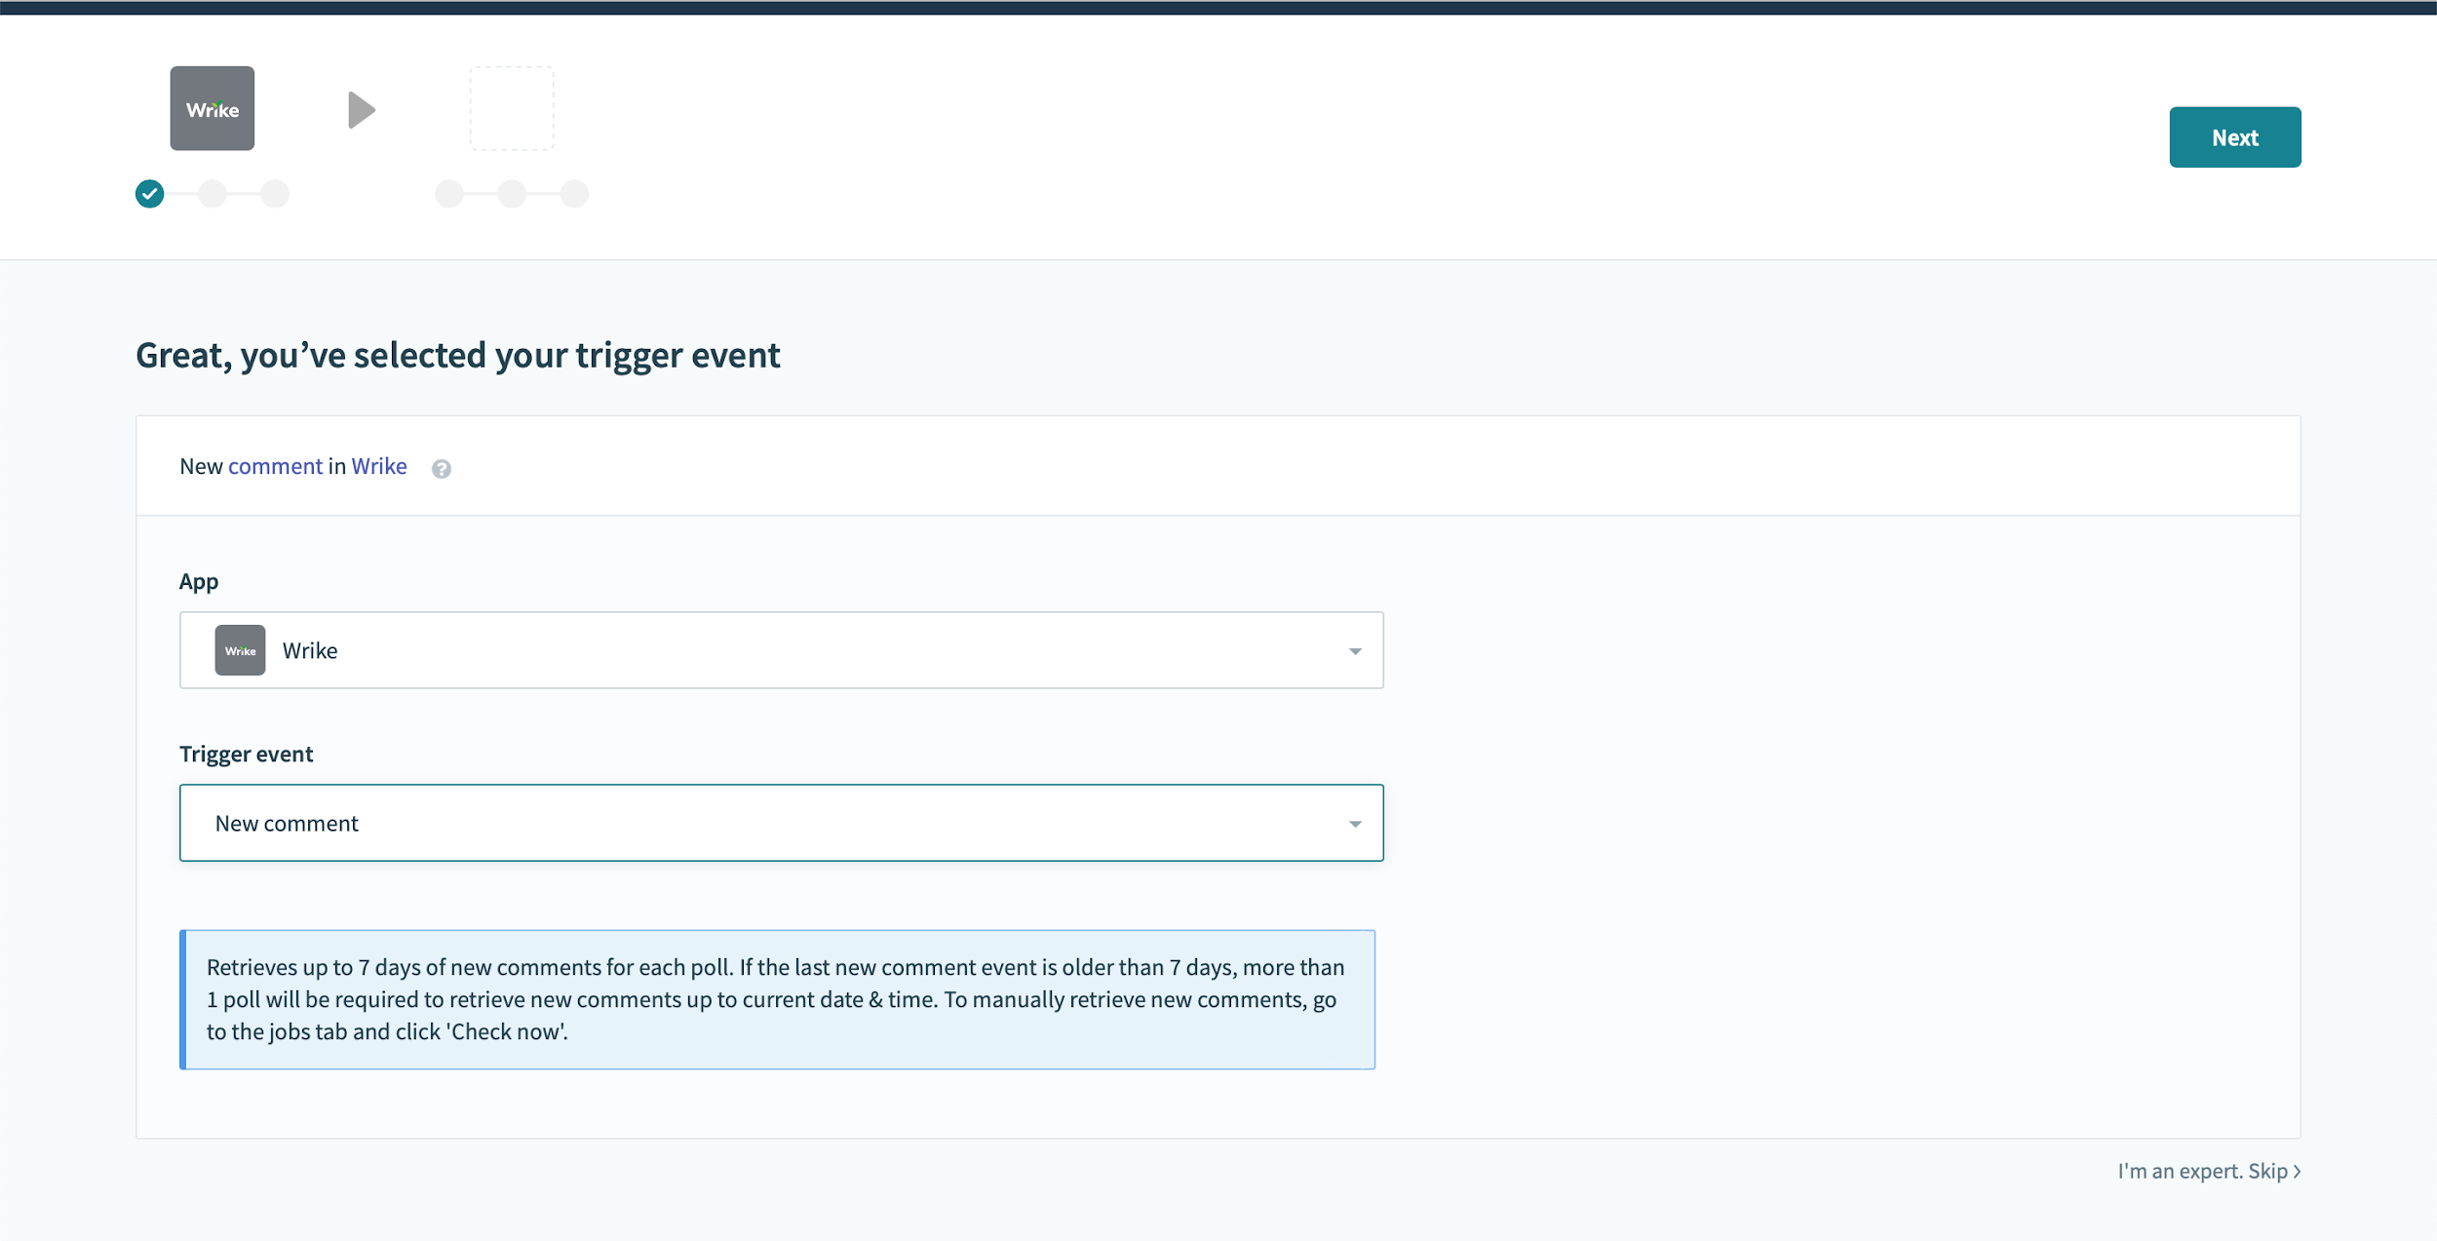The width and height of the screenshot is (2437, 1241).
Task: Click the App dropdown caret arrow
Action: coord(1355,651)
